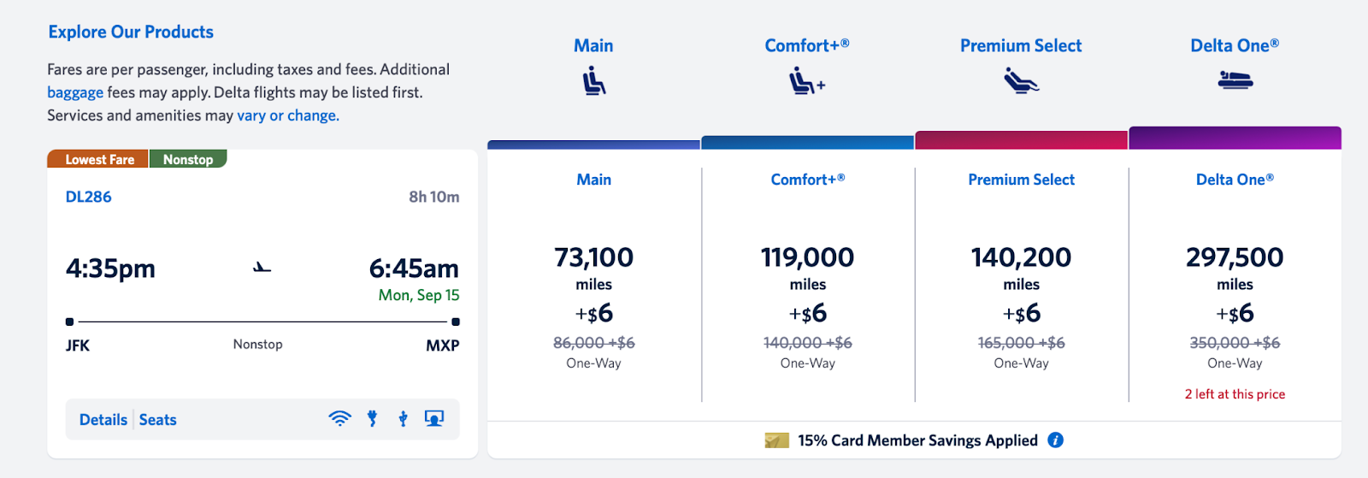Click the power outlet amenity icon
This screenshot has height=478, width=1368.
(372, 419)
